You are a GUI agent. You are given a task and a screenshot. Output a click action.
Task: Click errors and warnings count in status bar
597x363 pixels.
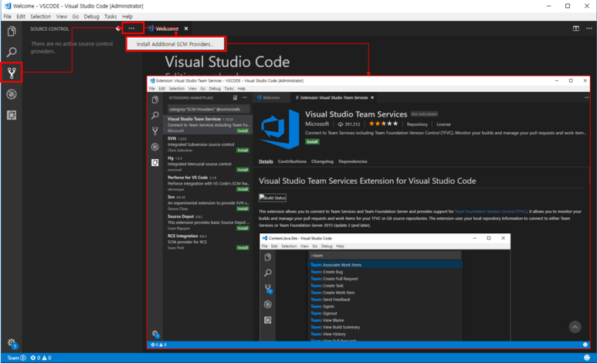[x=40, y=358]
